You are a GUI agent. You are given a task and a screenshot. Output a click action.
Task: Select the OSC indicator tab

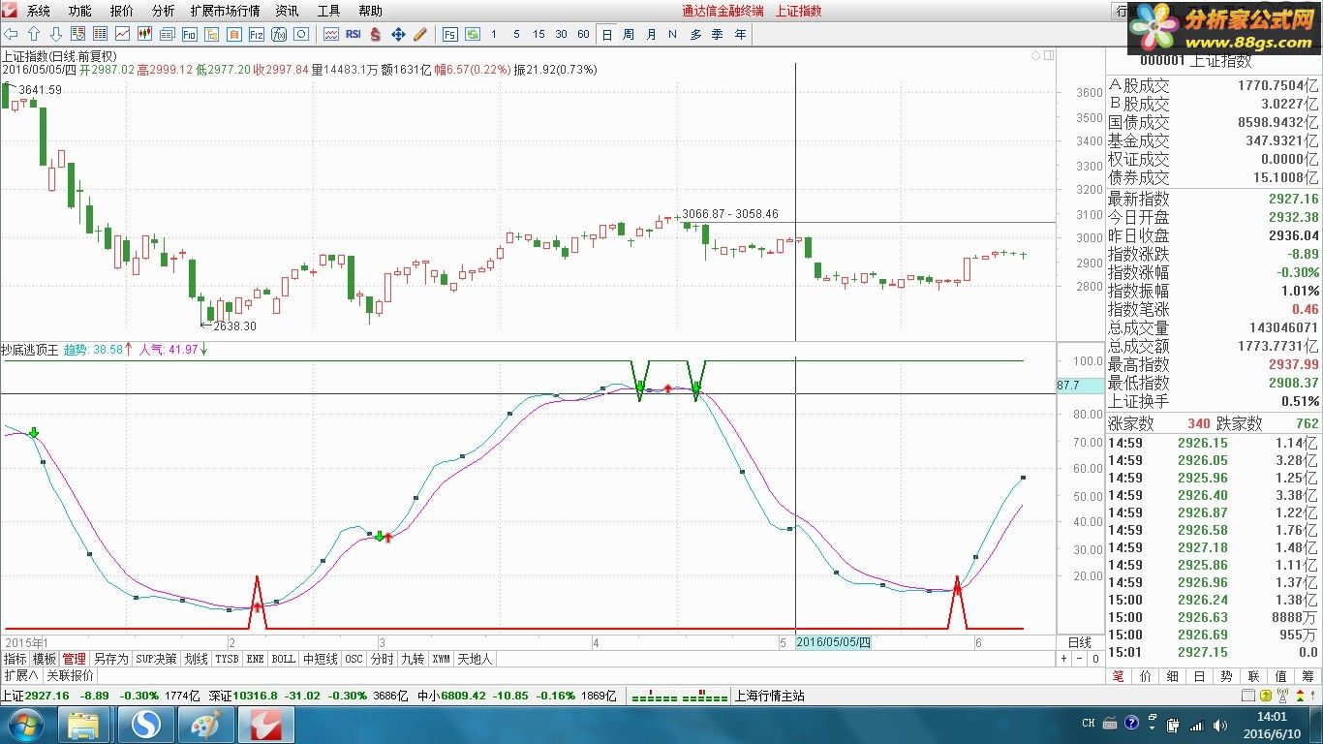tap(354, 659)
